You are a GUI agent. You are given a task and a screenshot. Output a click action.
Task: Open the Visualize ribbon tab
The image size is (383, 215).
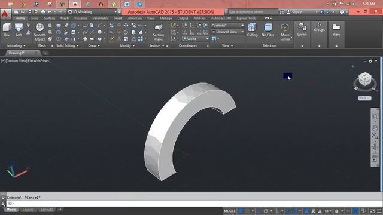[x=80, y=18]
